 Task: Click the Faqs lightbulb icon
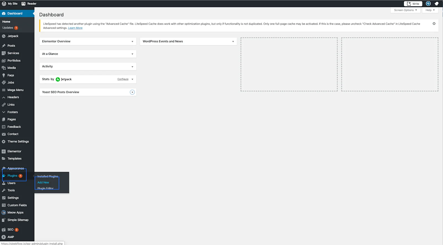pyautogui.click(x=4, y=75)
